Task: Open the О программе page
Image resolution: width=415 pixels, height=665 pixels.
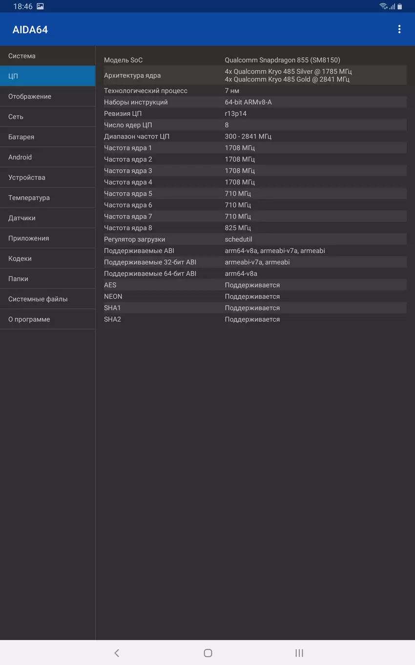Action: [x=47, y=319]
